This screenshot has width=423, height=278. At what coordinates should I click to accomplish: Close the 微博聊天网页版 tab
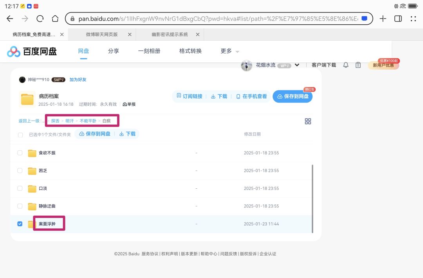tap(130, 34)
